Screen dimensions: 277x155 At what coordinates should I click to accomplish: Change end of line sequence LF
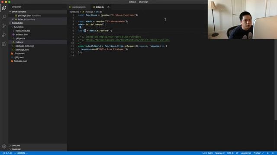click(x=237, y=153)
